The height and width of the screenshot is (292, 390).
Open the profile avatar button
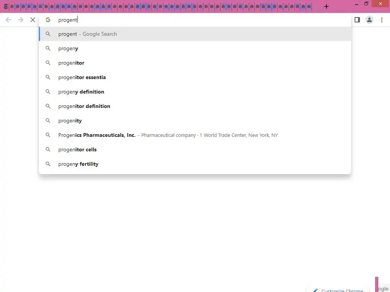[x=369, y=20]
